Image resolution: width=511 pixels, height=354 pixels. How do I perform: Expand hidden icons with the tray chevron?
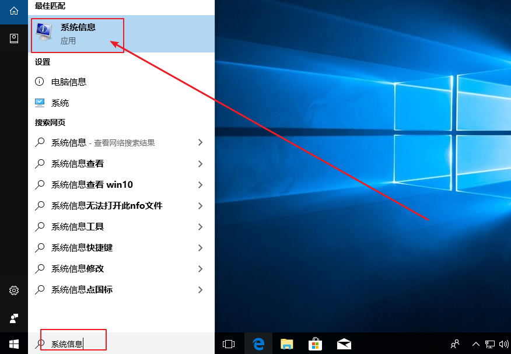coord(476,343)
